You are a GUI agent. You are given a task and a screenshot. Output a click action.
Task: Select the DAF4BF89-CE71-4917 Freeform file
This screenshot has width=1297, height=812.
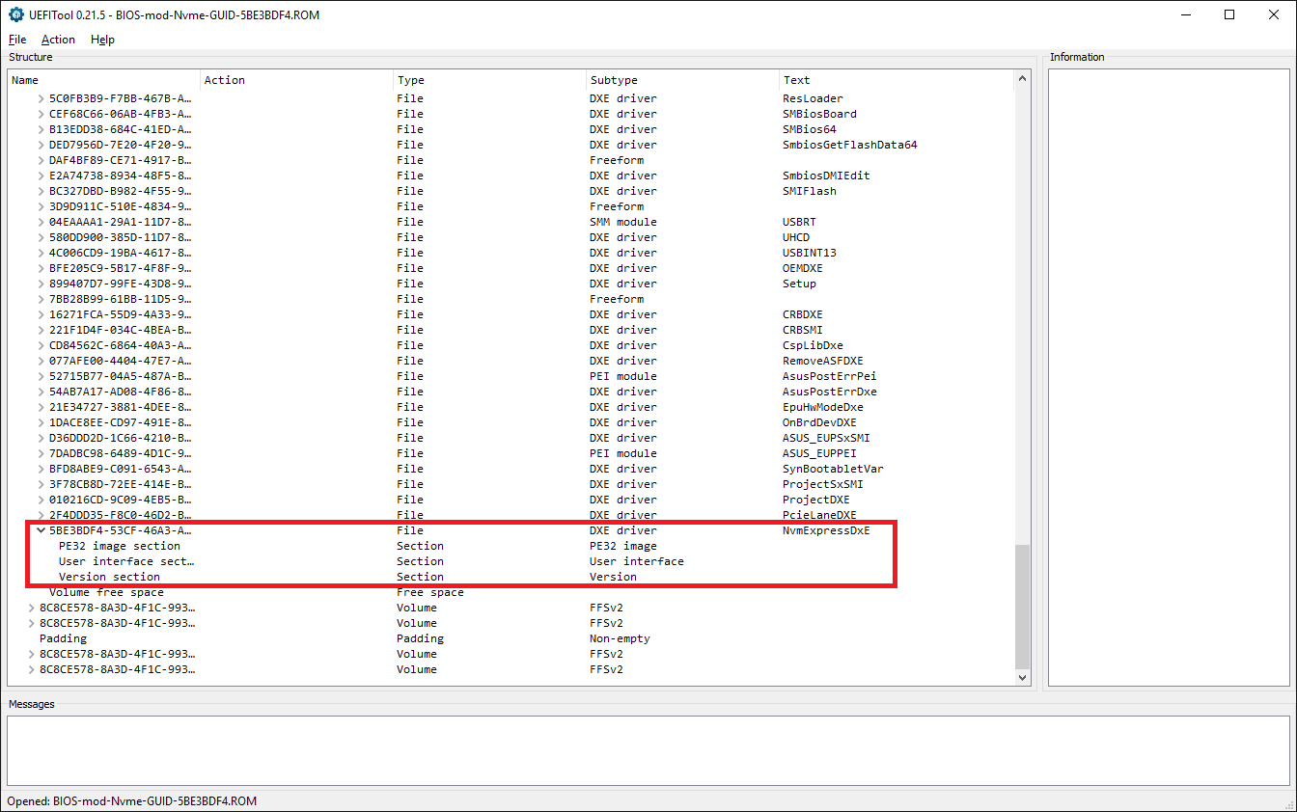coord(511,160)
